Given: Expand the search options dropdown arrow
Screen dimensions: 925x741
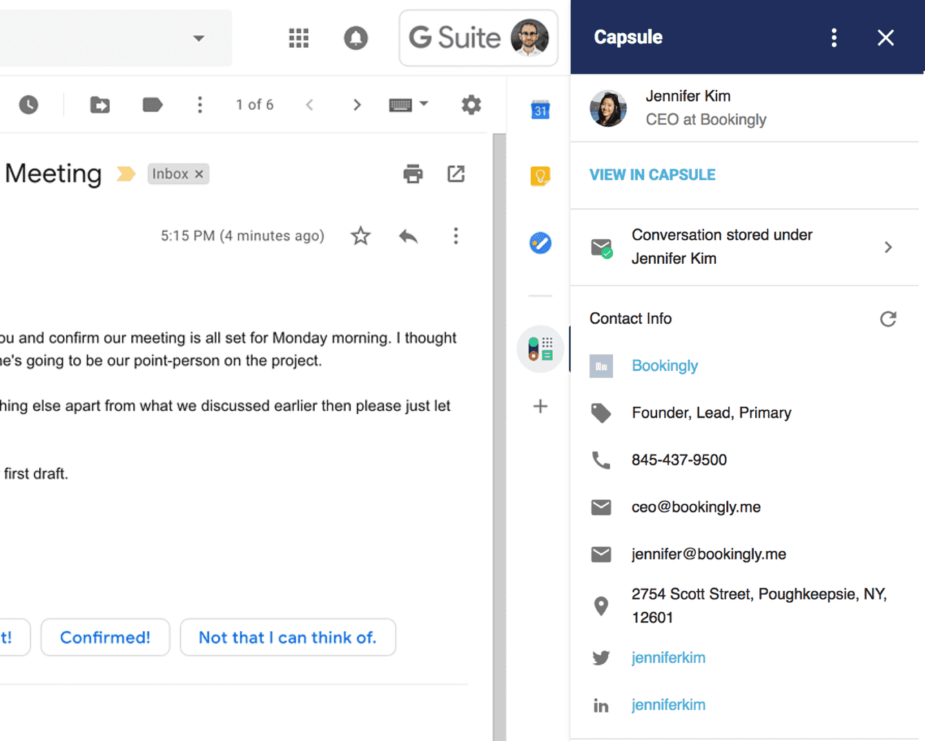Looking at the screenshot, I should click(x=199, y=38).
